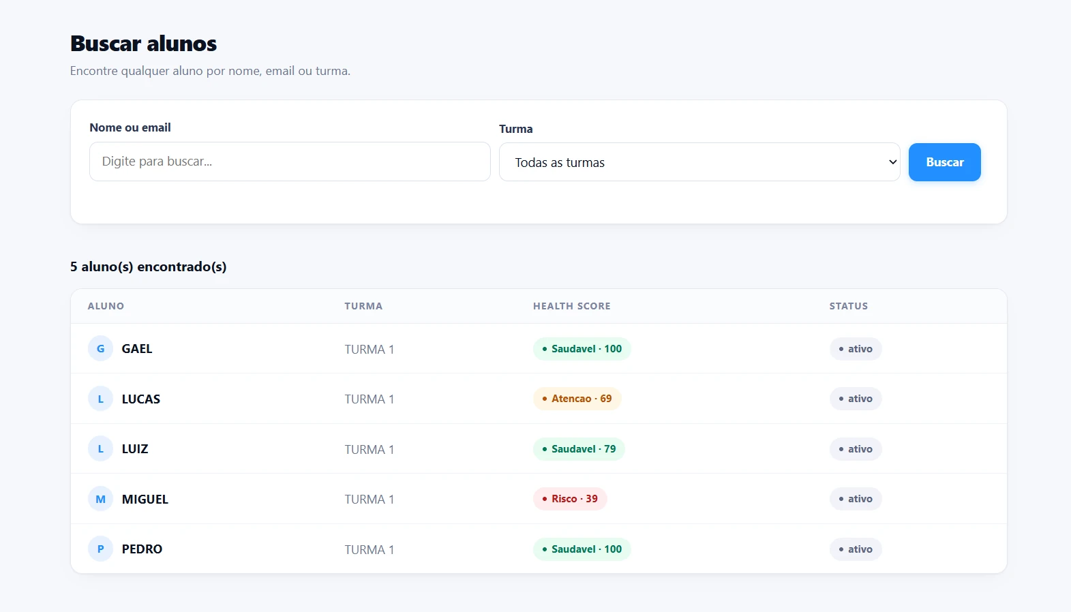Click TURMA 1 cell in LUCAS's row

pos(369,399)
